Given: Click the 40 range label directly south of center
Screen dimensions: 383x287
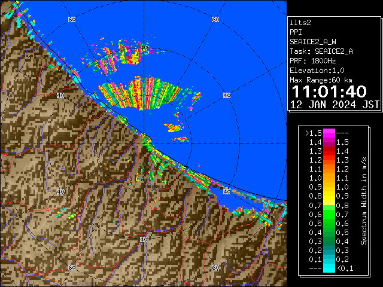Looking at the screenshot, I should (x=144, y=239).
